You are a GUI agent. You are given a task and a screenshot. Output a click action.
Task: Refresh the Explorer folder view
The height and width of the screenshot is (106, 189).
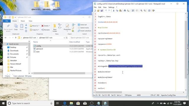(x=66, y=38)
